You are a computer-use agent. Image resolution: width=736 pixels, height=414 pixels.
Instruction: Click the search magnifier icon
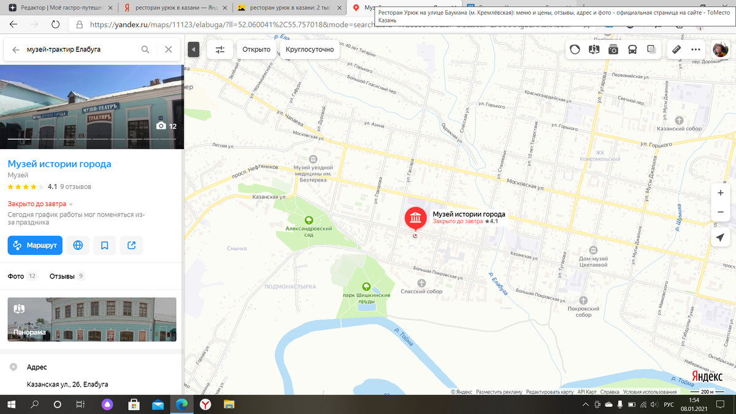(x=145, y=50)
